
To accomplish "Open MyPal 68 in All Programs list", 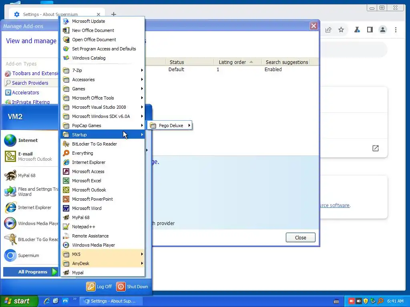I will (102, 217).
